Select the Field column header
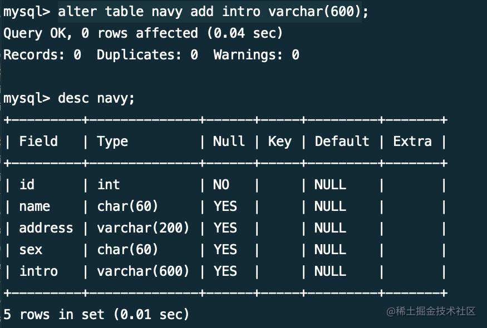Viewport: 487px width, 328px height. pyautogui.click(x=38, y=141)
